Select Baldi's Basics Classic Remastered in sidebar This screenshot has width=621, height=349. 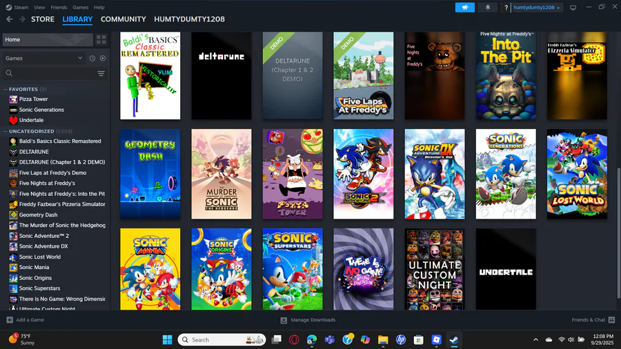click(x=60, y=141)
